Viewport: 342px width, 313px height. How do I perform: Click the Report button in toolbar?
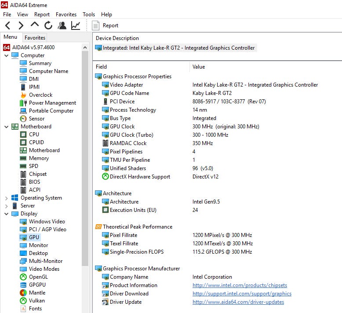point(106,25)
